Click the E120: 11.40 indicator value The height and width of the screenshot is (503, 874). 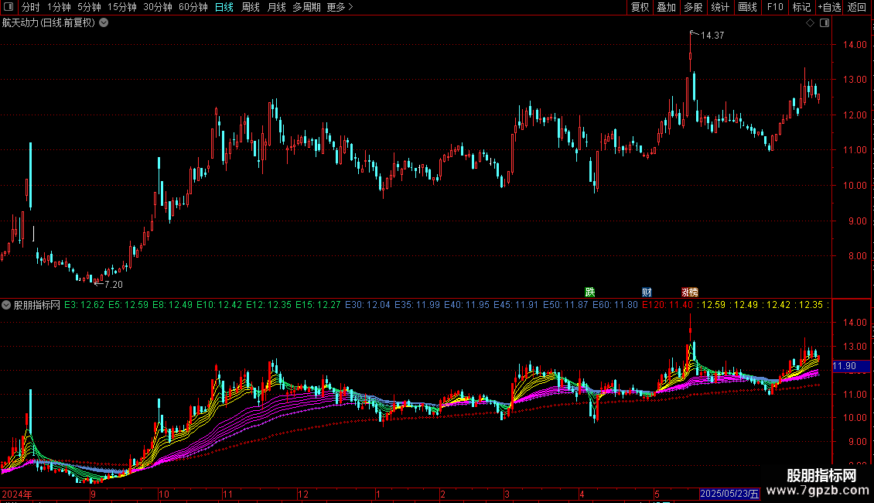[667, 305]
